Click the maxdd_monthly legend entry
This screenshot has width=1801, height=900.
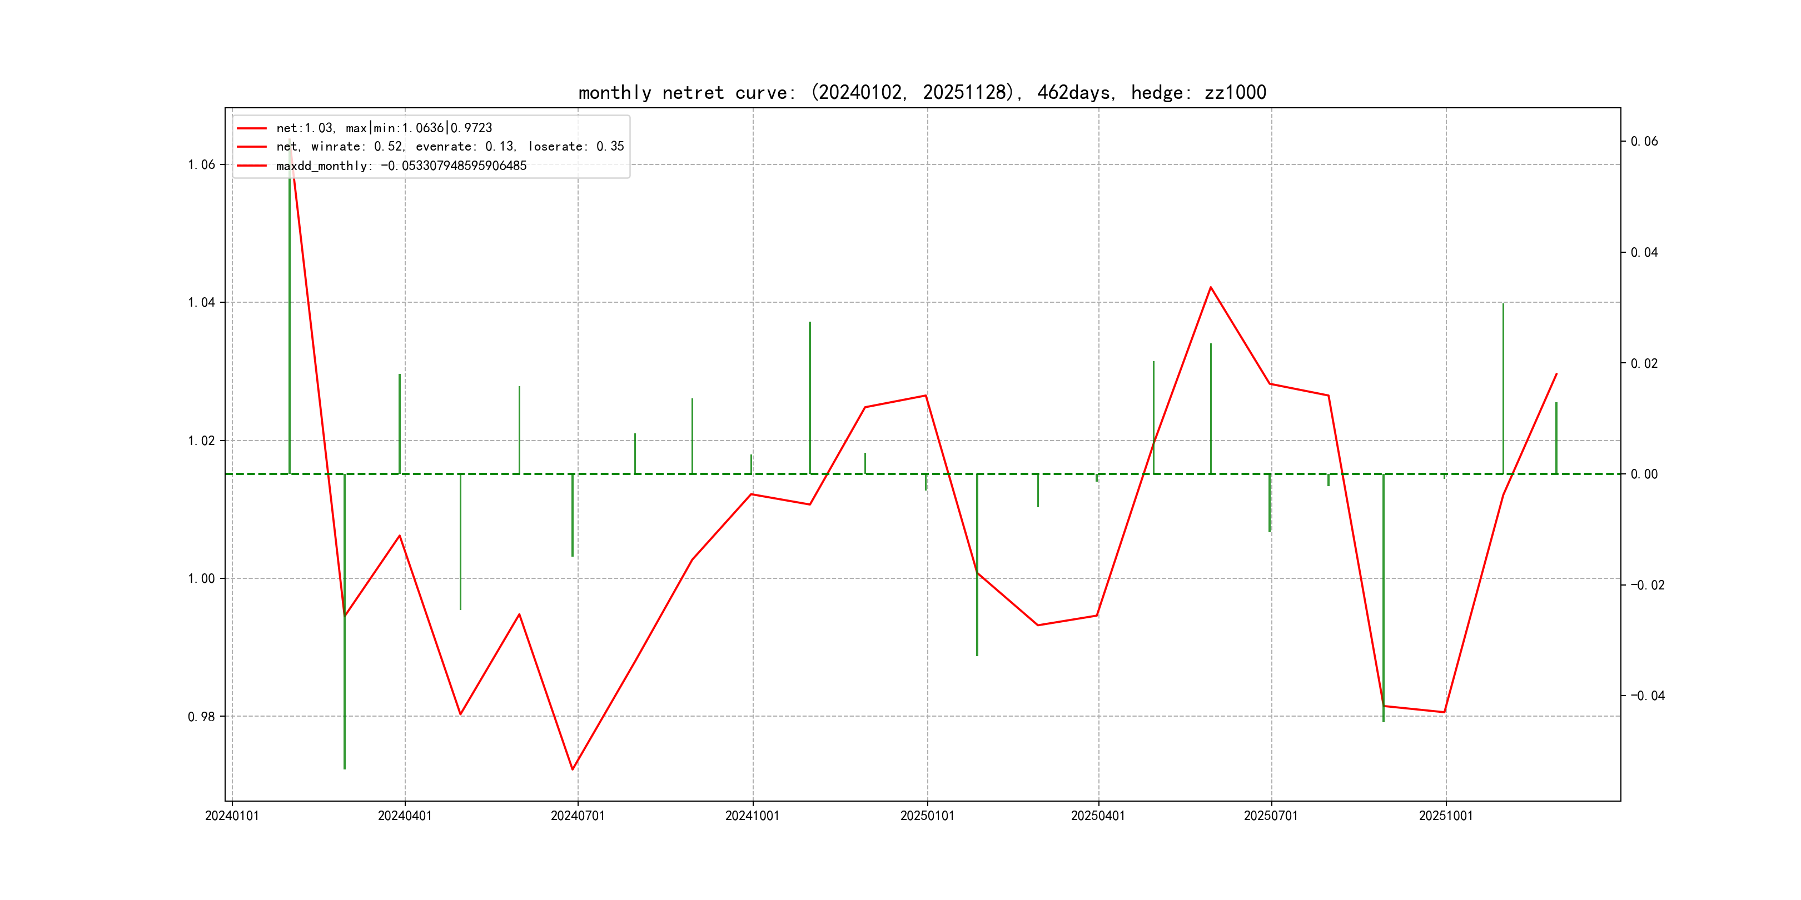point(401,166)
